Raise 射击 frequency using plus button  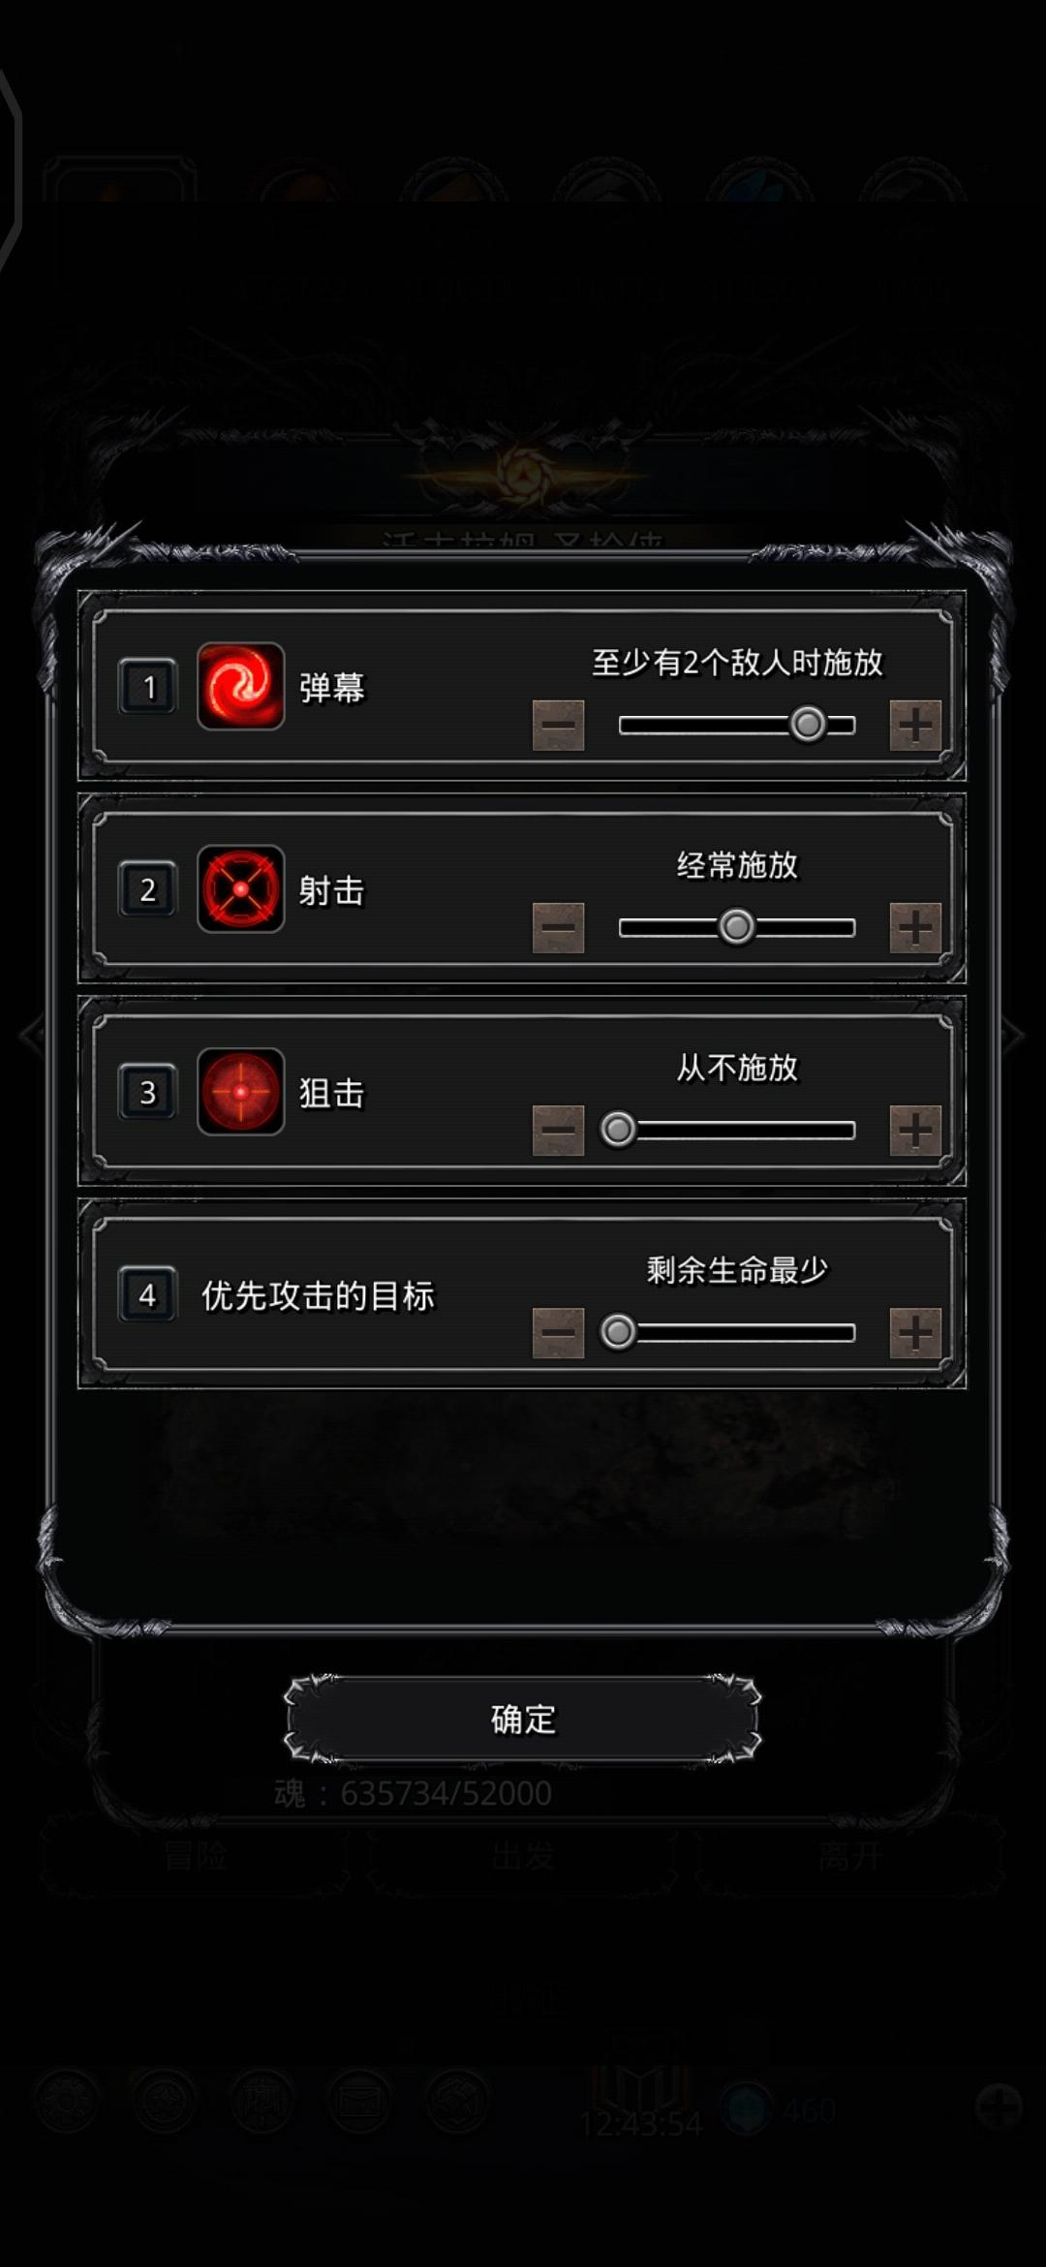click(x=915, y=927)
